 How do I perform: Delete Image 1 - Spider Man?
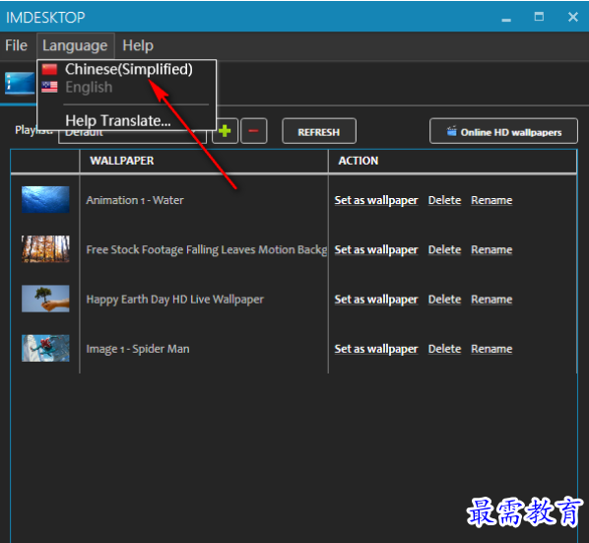coord(444,349)
